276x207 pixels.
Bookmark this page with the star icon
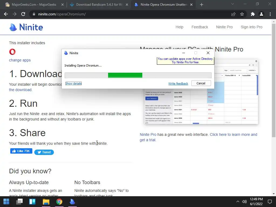[242, 14]
